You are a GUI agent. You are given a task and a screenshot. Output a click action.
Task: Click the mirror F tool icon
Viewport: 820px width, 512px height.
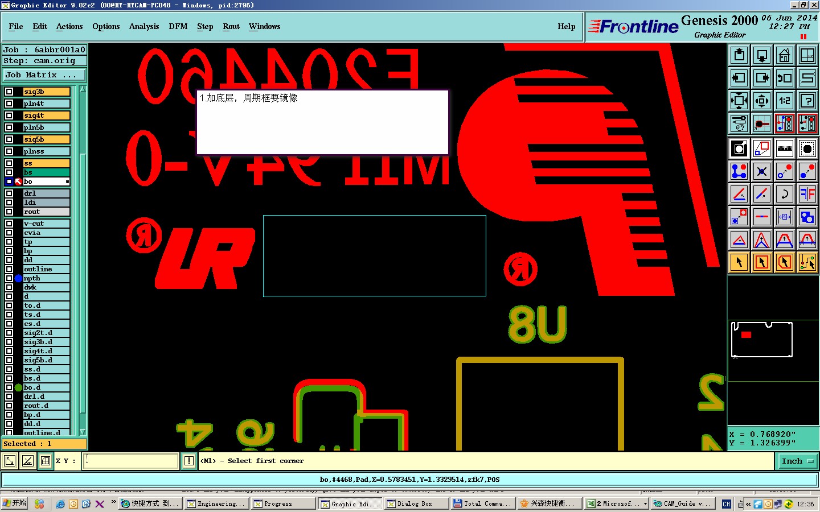click(807, 194)
